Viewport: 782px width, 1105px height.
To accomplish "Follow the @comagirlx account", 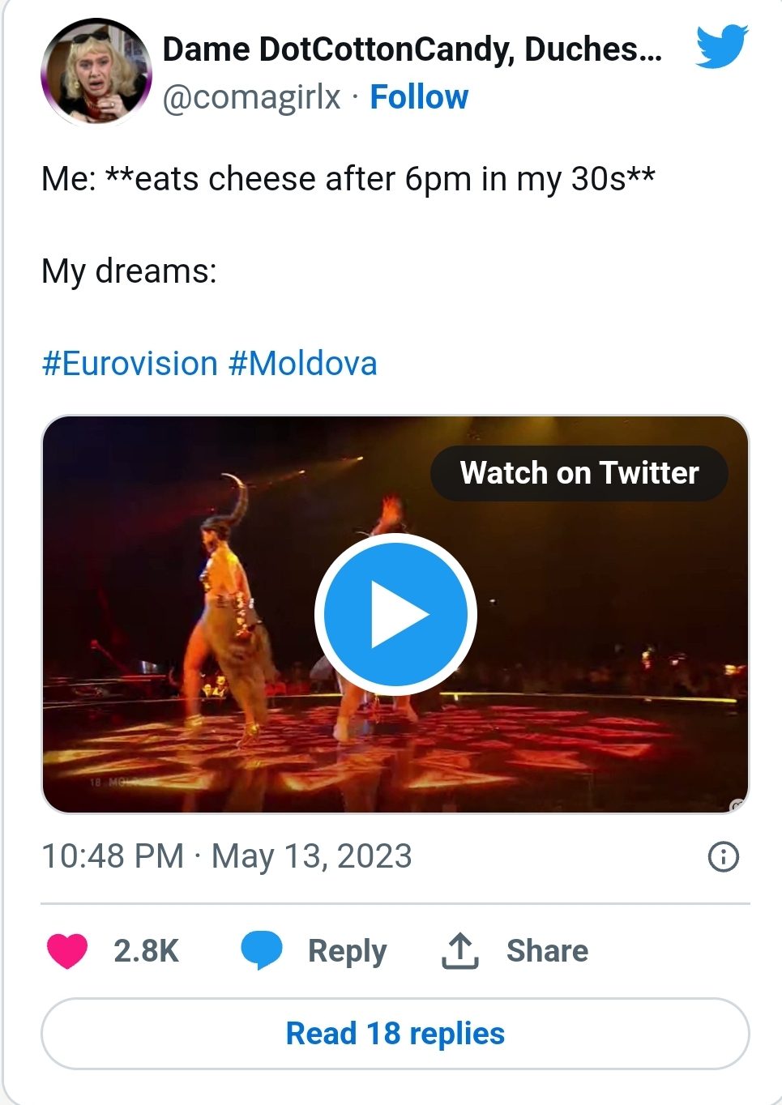I will (x=419, y=97).
